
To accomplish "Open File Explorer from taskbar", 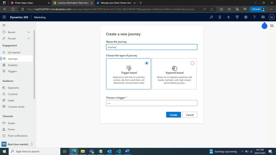I will coord(83,151).
